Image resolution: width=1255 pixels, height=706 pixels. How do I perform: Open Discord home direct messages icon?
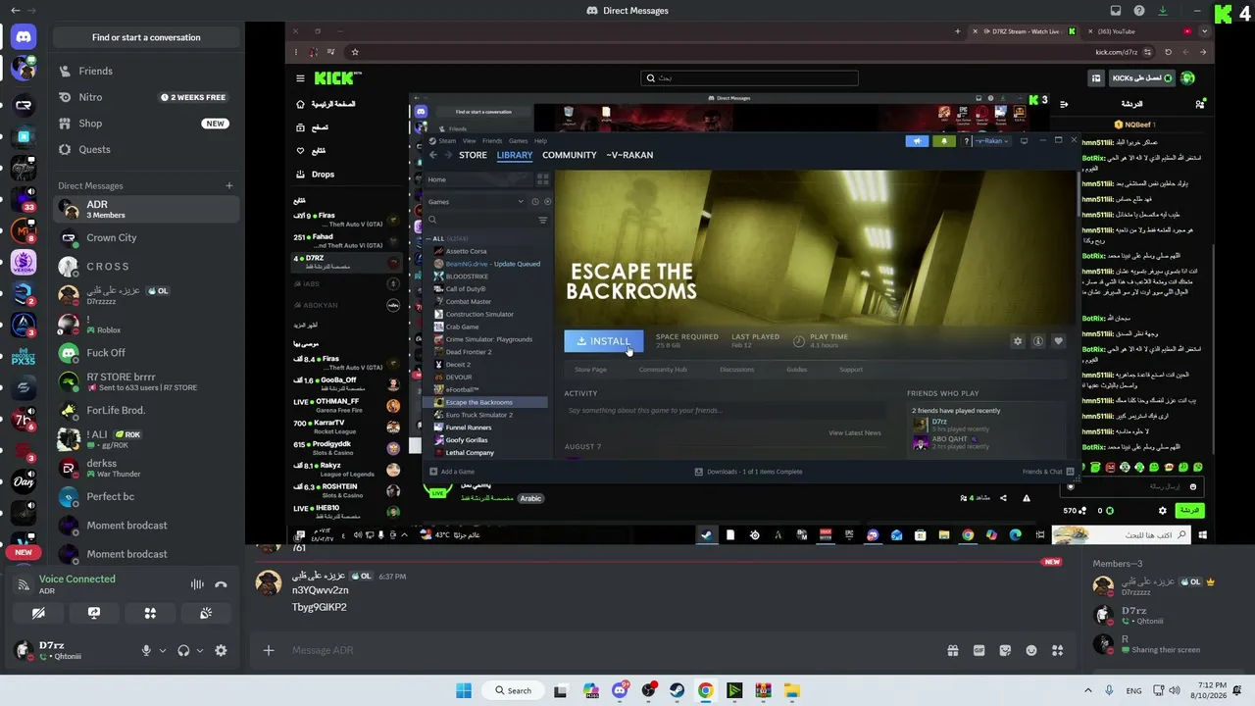tap(24, 37)
